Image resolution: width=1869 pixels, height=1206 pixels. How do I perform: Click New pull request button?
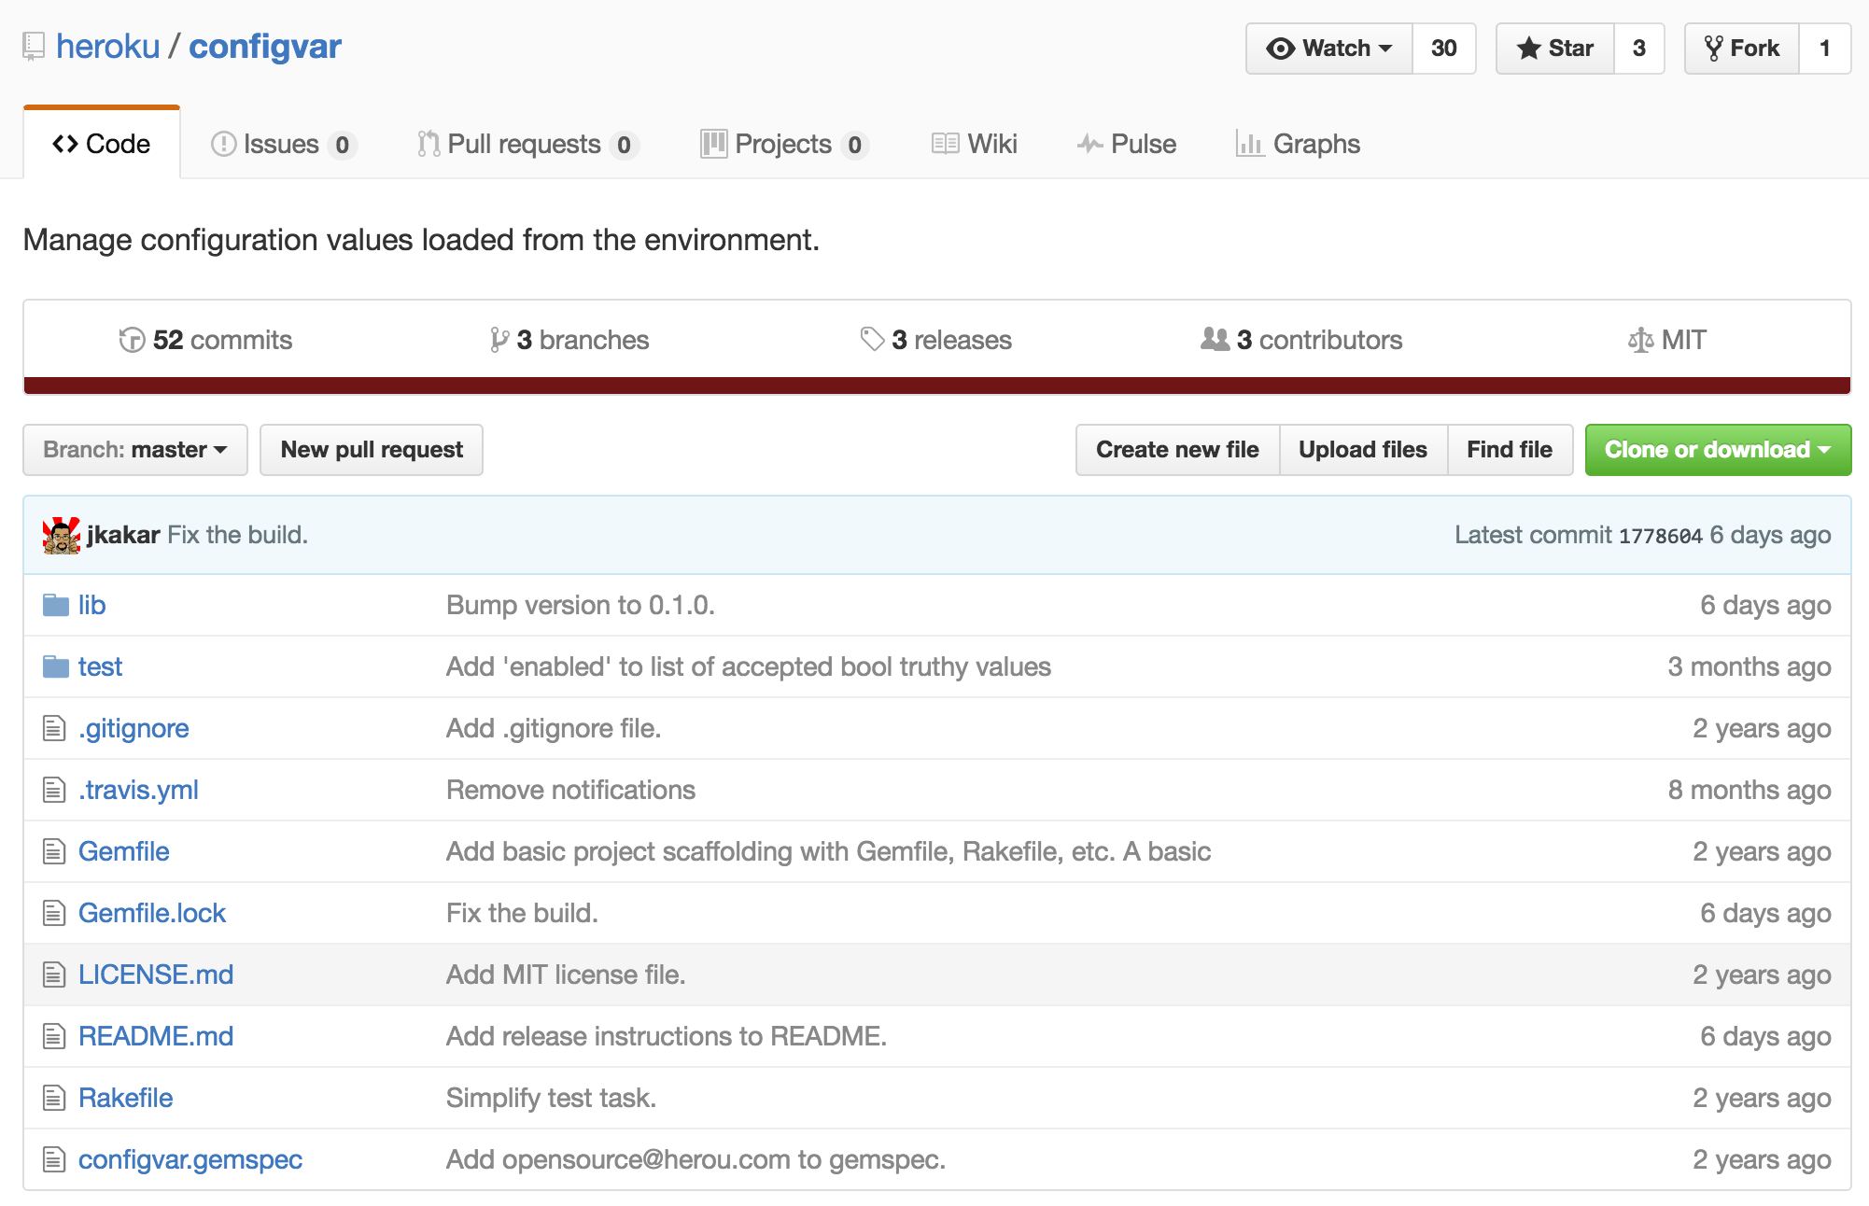click(372, 450)
